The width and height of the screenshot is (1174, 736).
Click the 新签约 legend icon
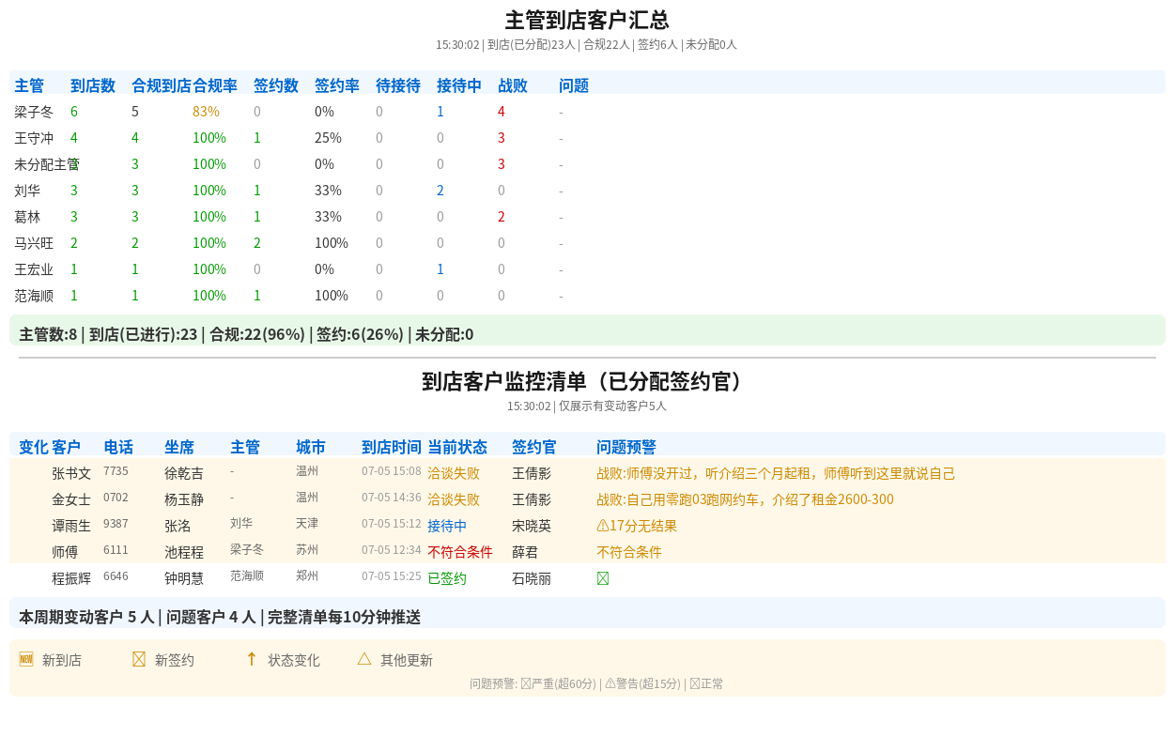click(139, 659)
